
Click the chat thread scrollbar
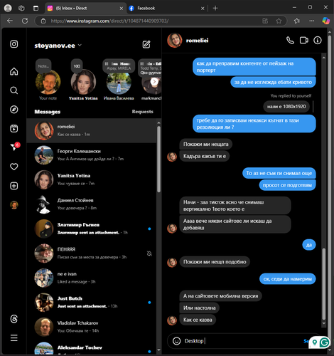click(x=324, y=283)
